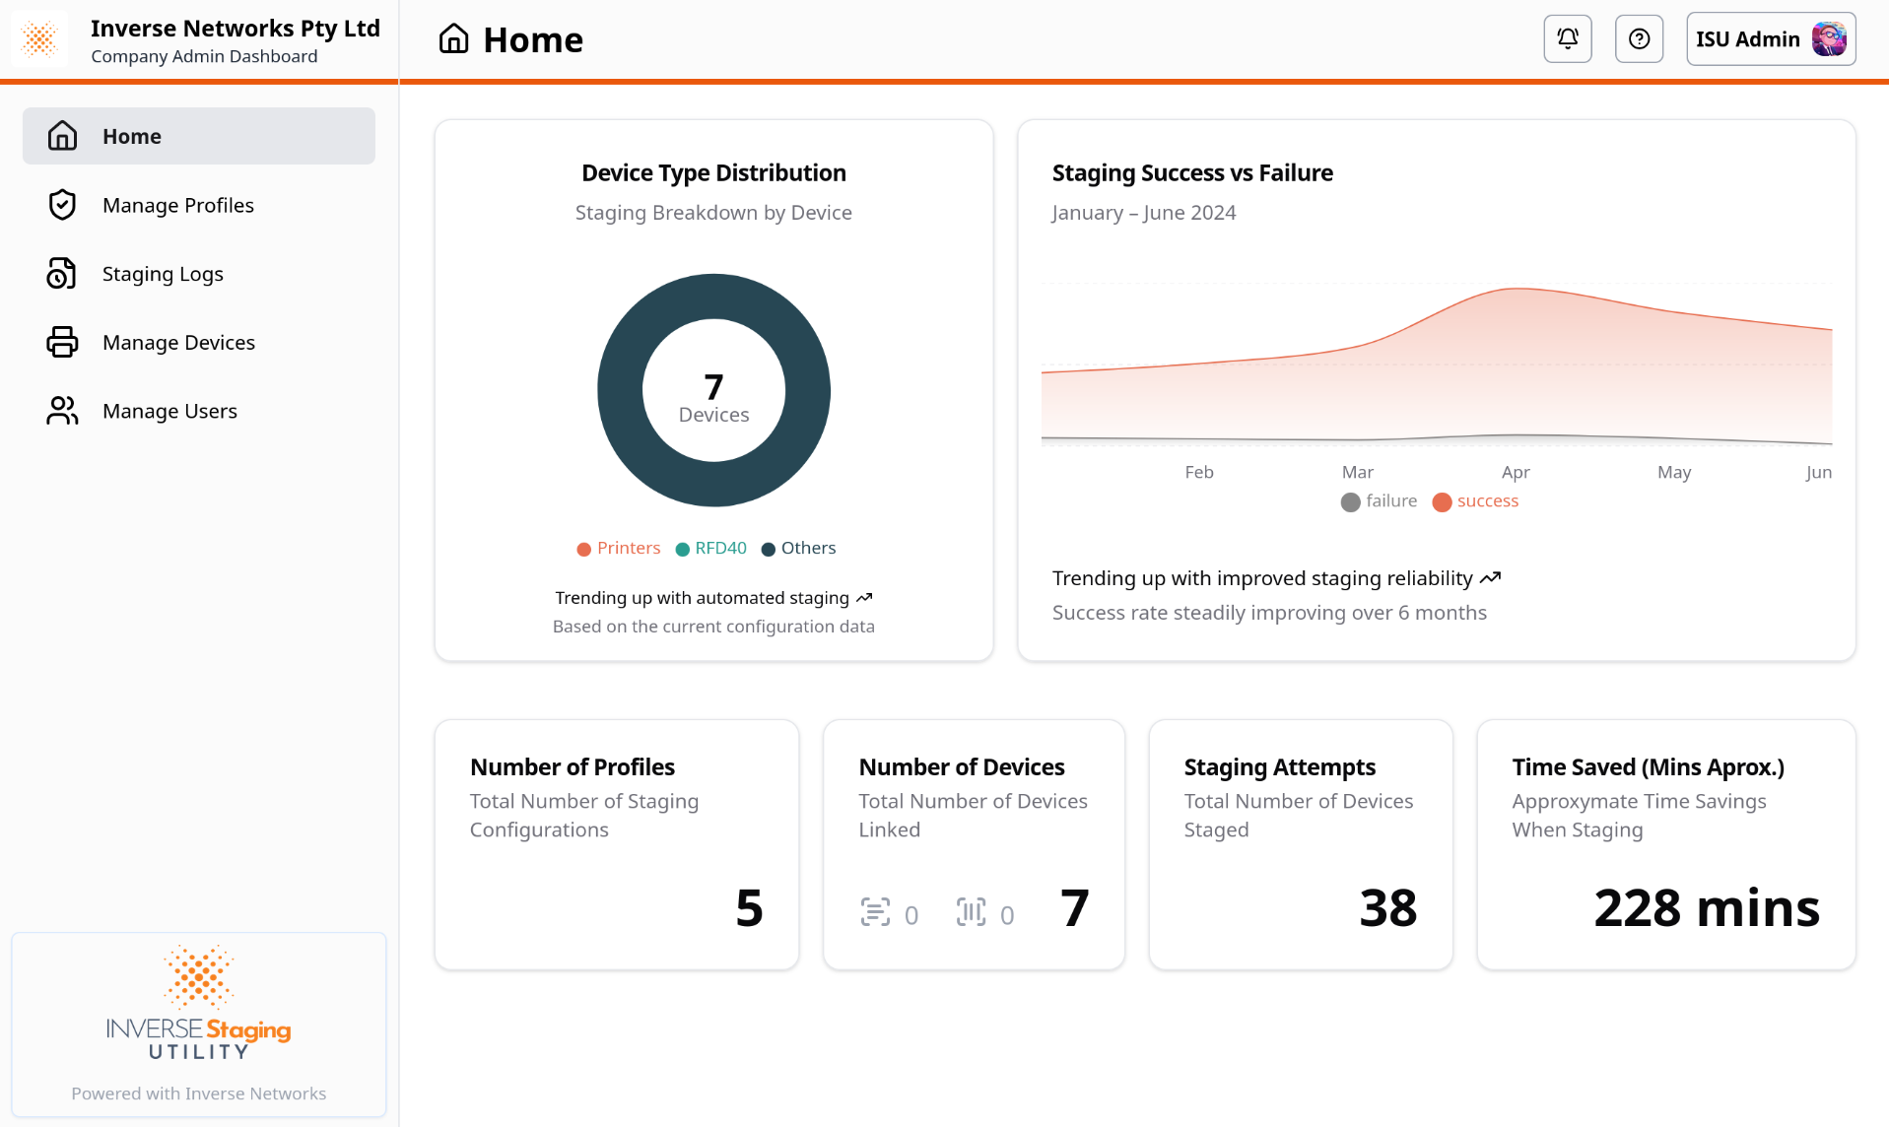This screenshot has height=1127, width=1889.
Task: Toggle the Printers legend in donut chart
Action: (618, 549)
